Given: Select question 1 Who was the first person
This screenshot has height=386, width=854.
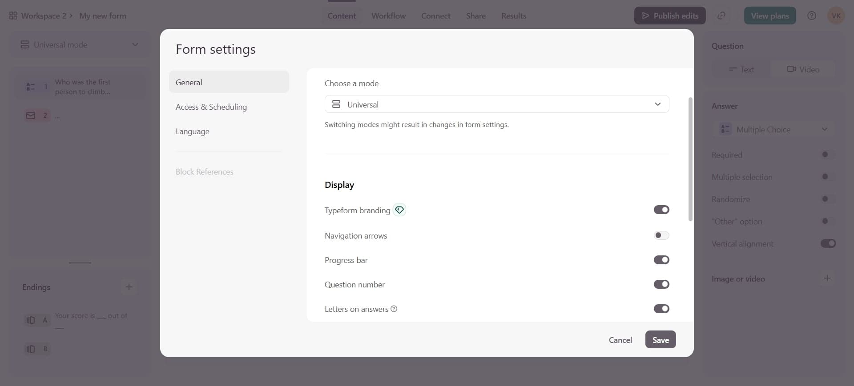Looking at the screenshot, I should coord(80,87).
